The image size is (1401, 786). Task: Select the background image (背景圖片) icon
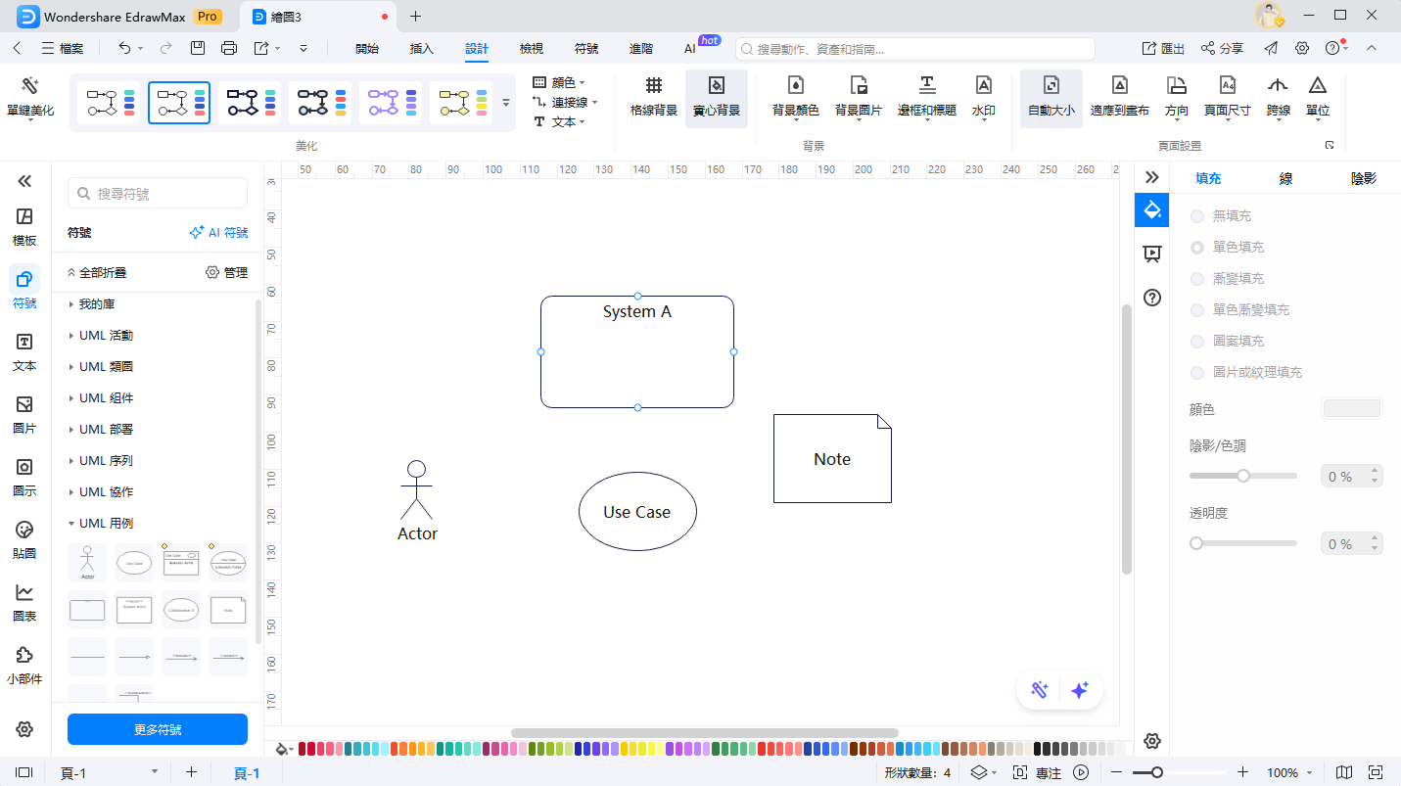858,88
